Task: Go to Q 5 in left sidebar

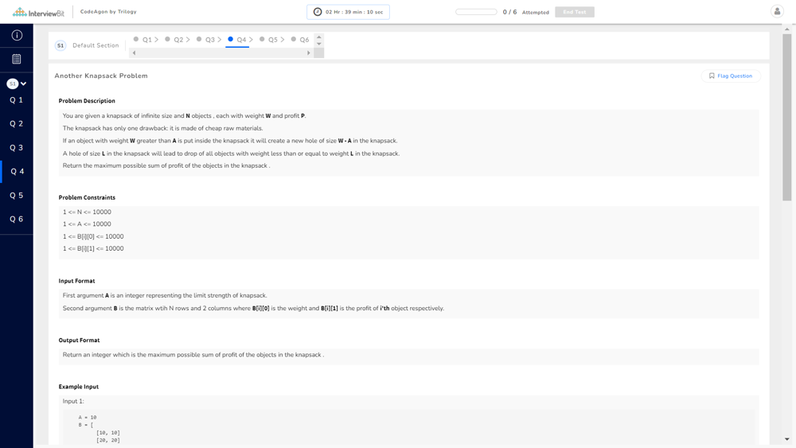Action: (x=17, y=195)
